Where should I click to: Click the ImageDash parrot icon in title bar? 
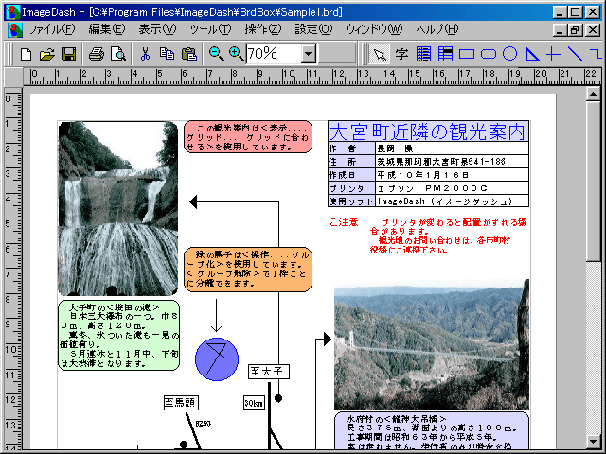13,12
